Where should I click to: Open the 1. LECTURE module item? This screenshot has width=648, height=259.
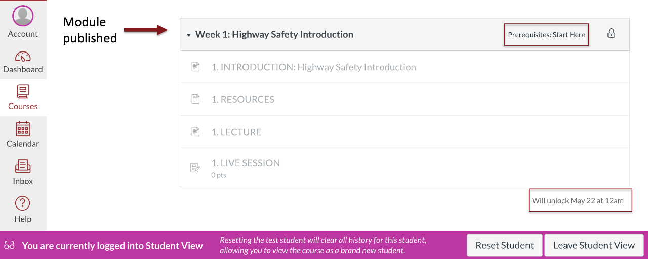(236, 132)
